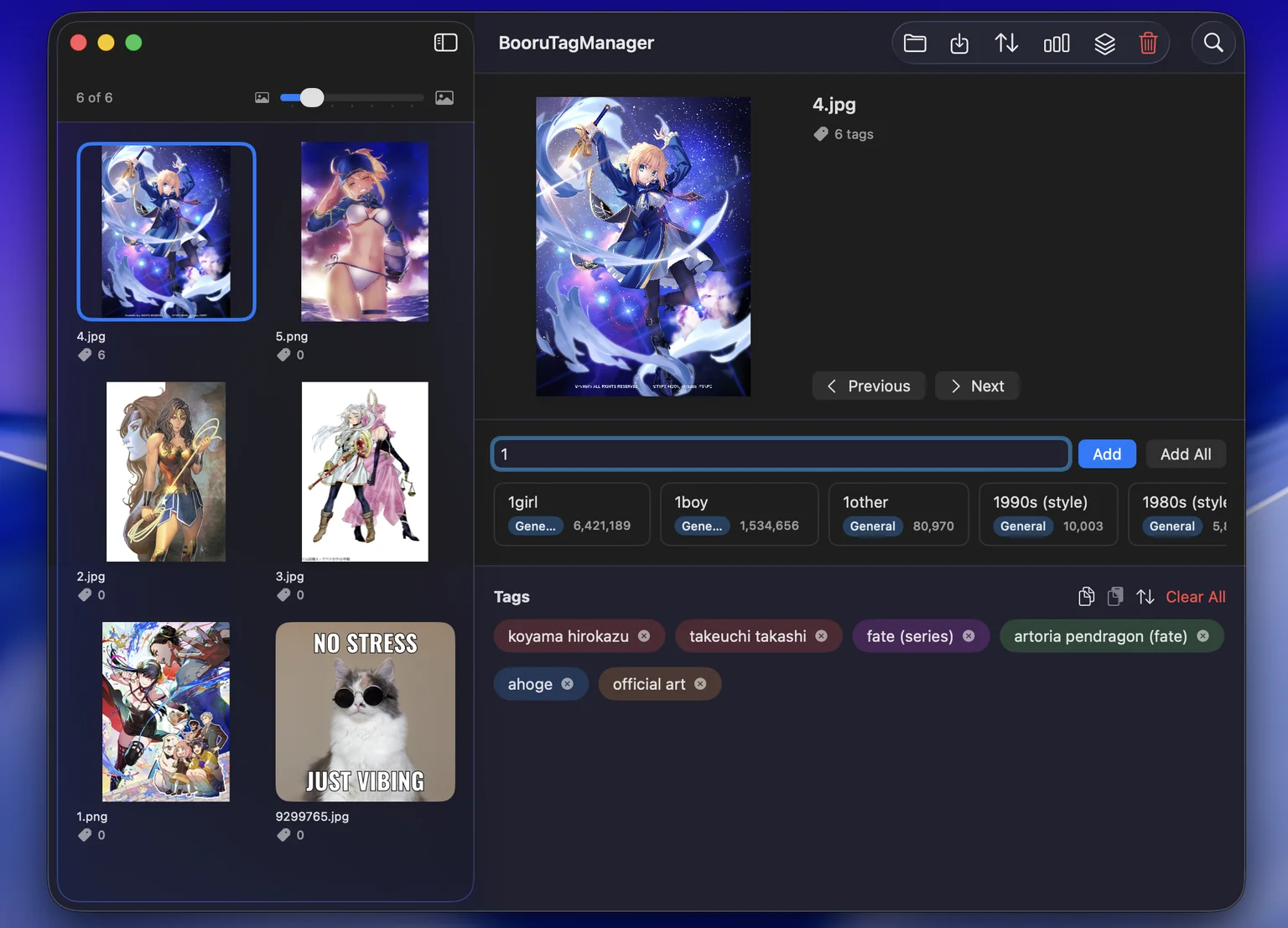Click the sort arrows icon in the Tags header
This screenshot has width=1288, height=928.
click(x=1145, y=597)
